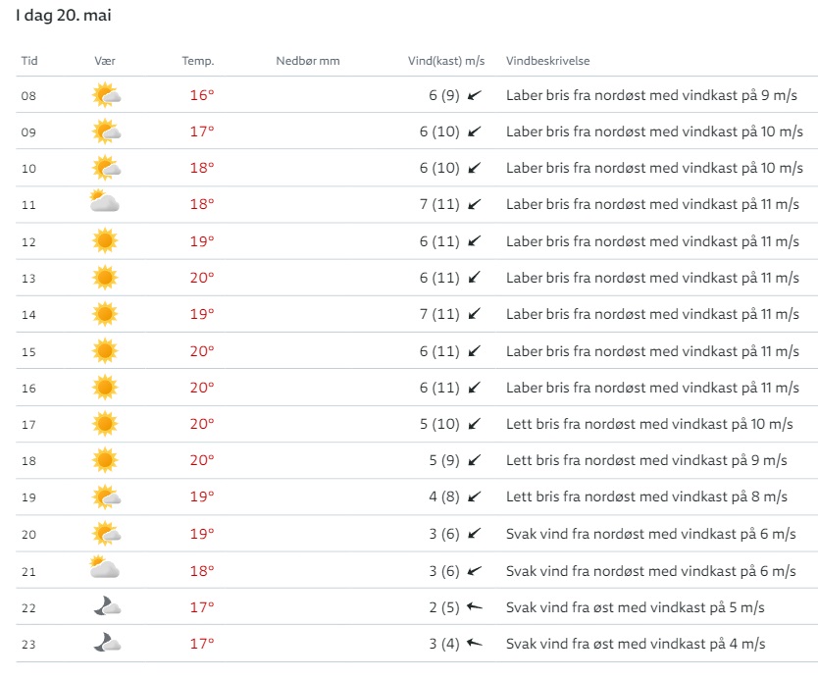Click the cloudy icon at hour 21
The height and width of the screenshot is (679, 818).
(x=105, y=570)
